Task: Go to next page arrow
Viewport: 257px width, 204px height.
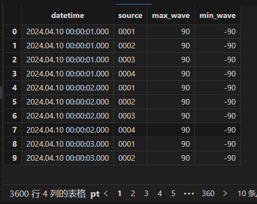Action: tap(225, 193)
